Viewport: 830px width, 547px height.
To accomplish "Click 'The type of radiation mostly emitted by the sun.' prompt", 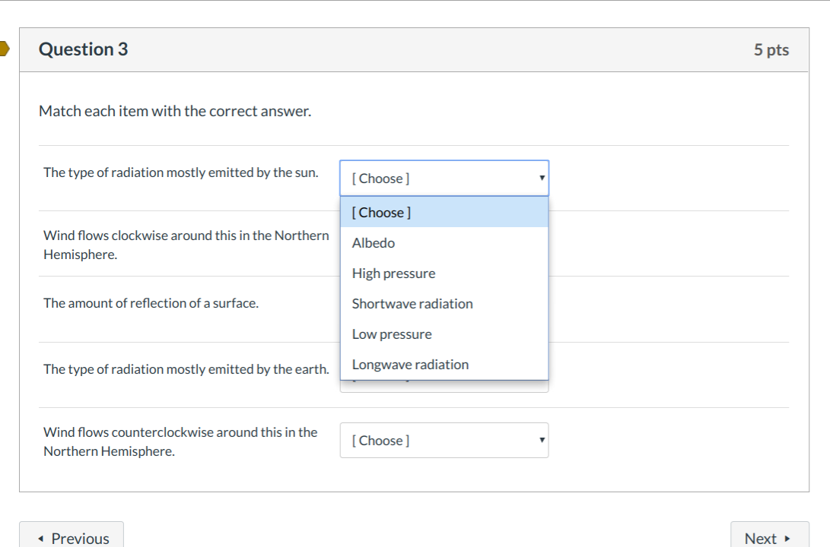I will [x=181, y=172].
